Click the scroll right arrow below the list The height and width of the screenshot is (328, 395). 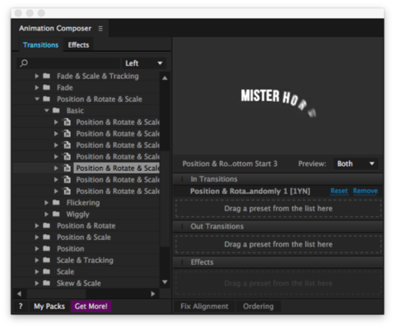coord(153,293)
